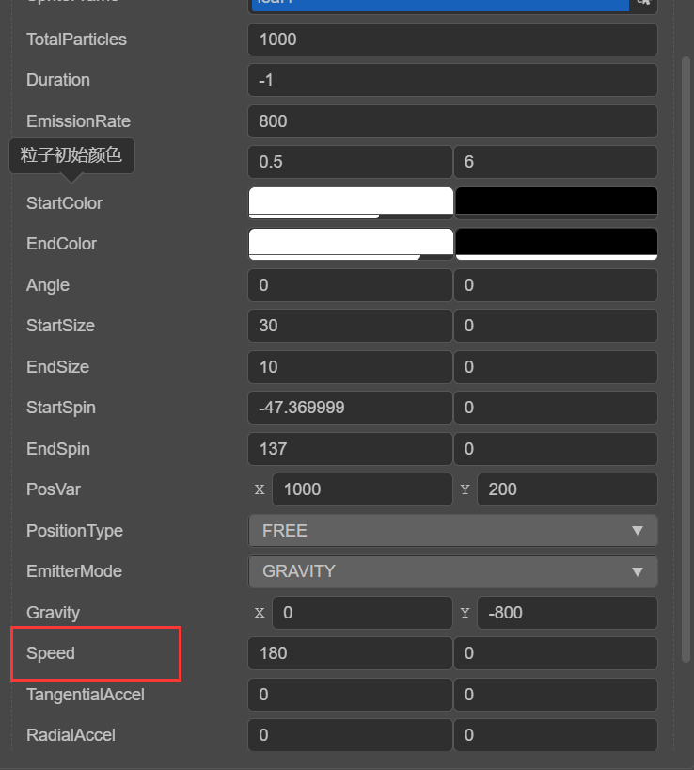The height and width of the screenshot is (770, 694).
Task: Open the white EndColor swatch
Action: 350,243
